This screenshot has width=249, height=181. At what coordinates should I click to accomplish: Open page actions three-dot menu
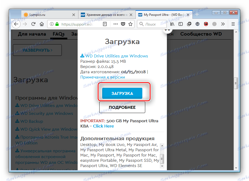click(x=115, y=24)
